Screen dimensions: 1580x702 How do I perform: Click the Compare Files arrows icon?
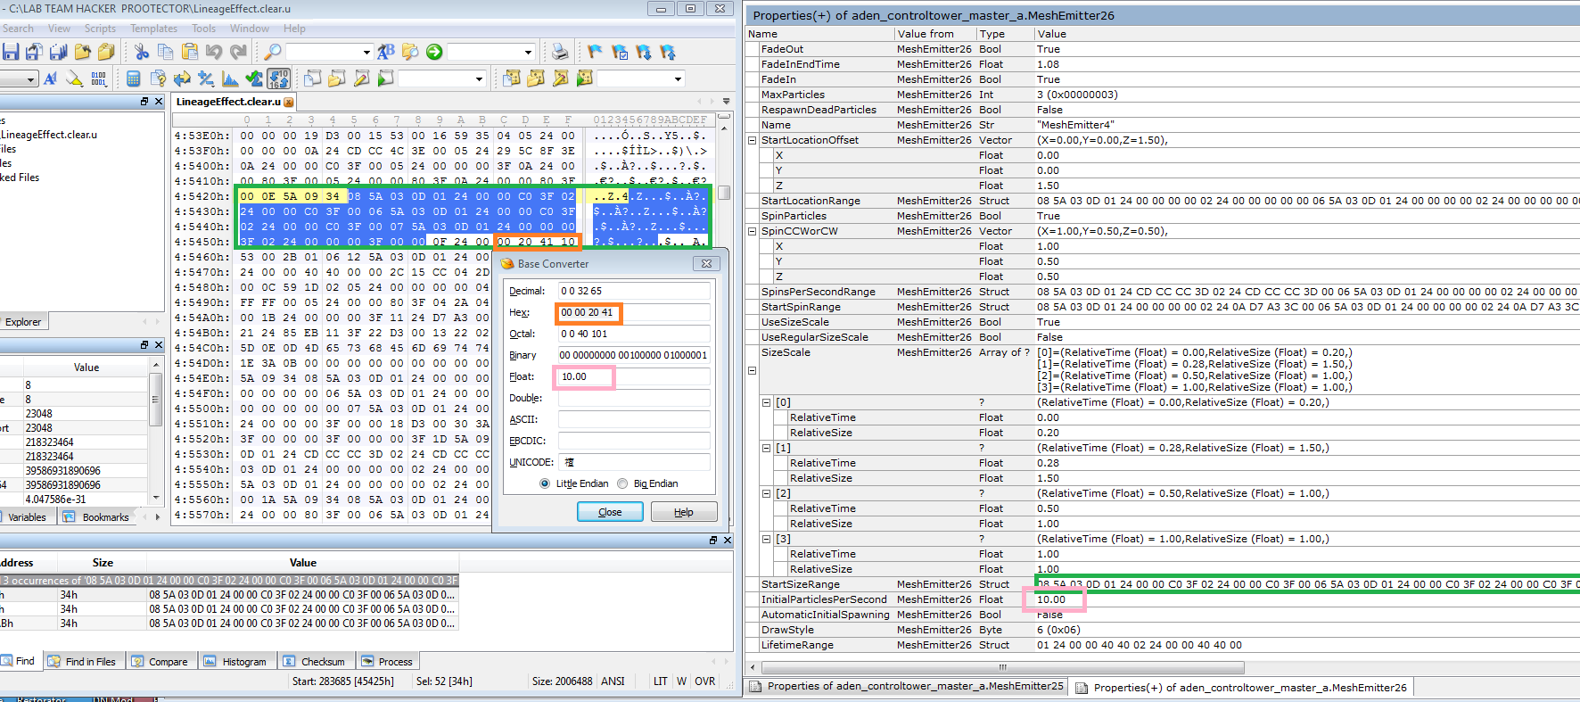182,78
